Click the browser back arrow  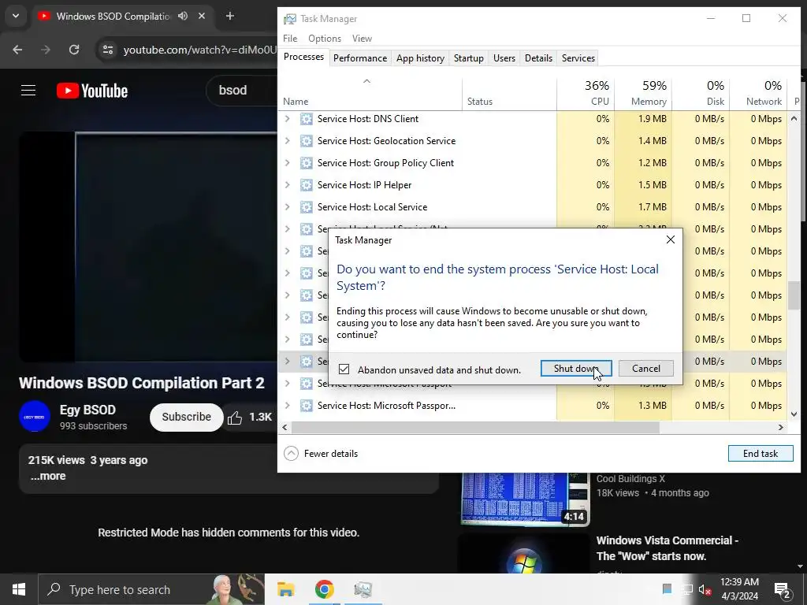[x=17, y=50]
